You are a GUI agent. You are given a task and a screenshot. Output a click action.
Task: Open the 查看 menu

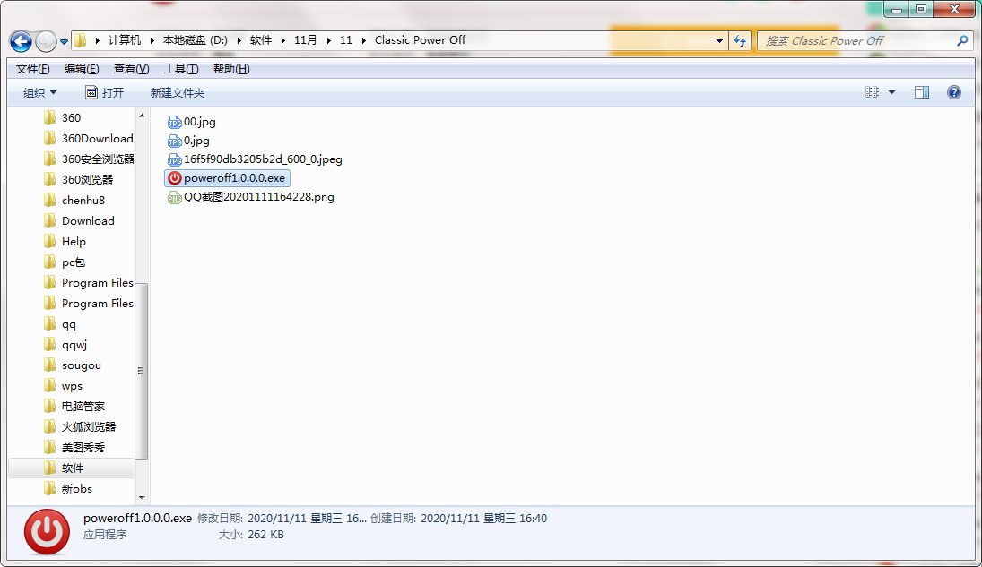tap(129, 68)
